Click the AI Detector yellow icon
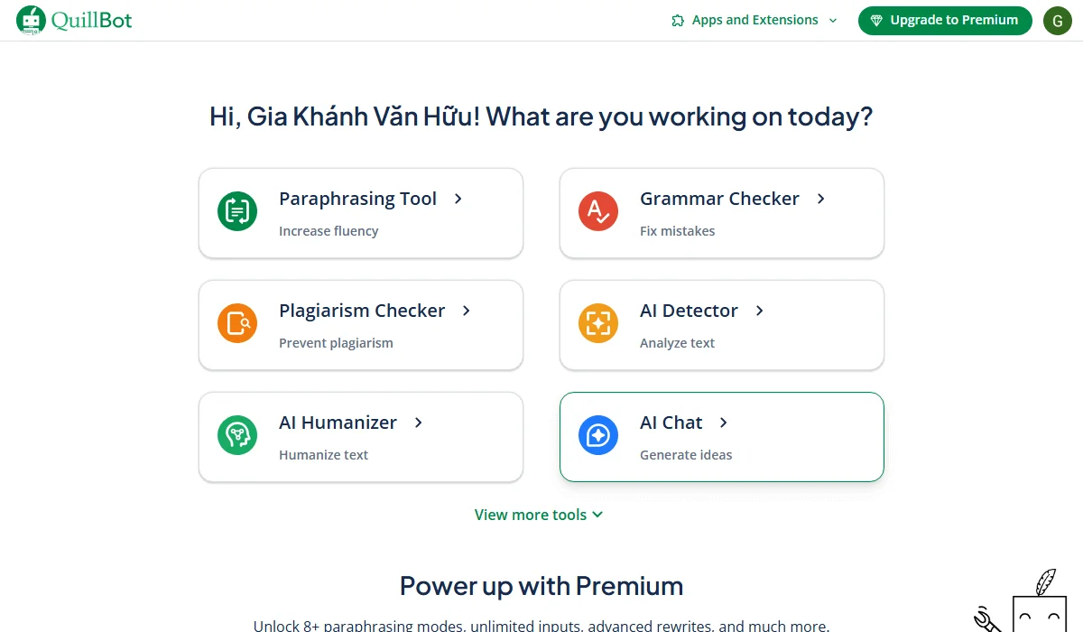 598,323
